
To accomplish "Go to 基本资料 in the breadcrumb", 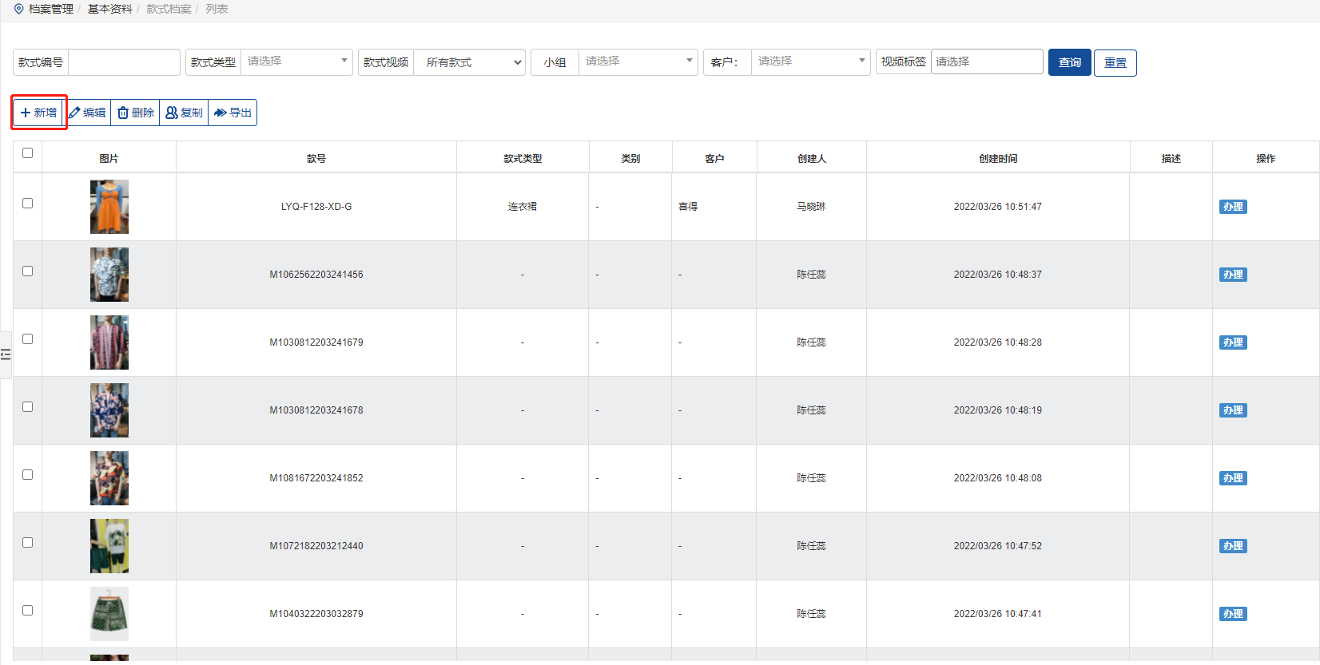I will [x=109, y=9].
